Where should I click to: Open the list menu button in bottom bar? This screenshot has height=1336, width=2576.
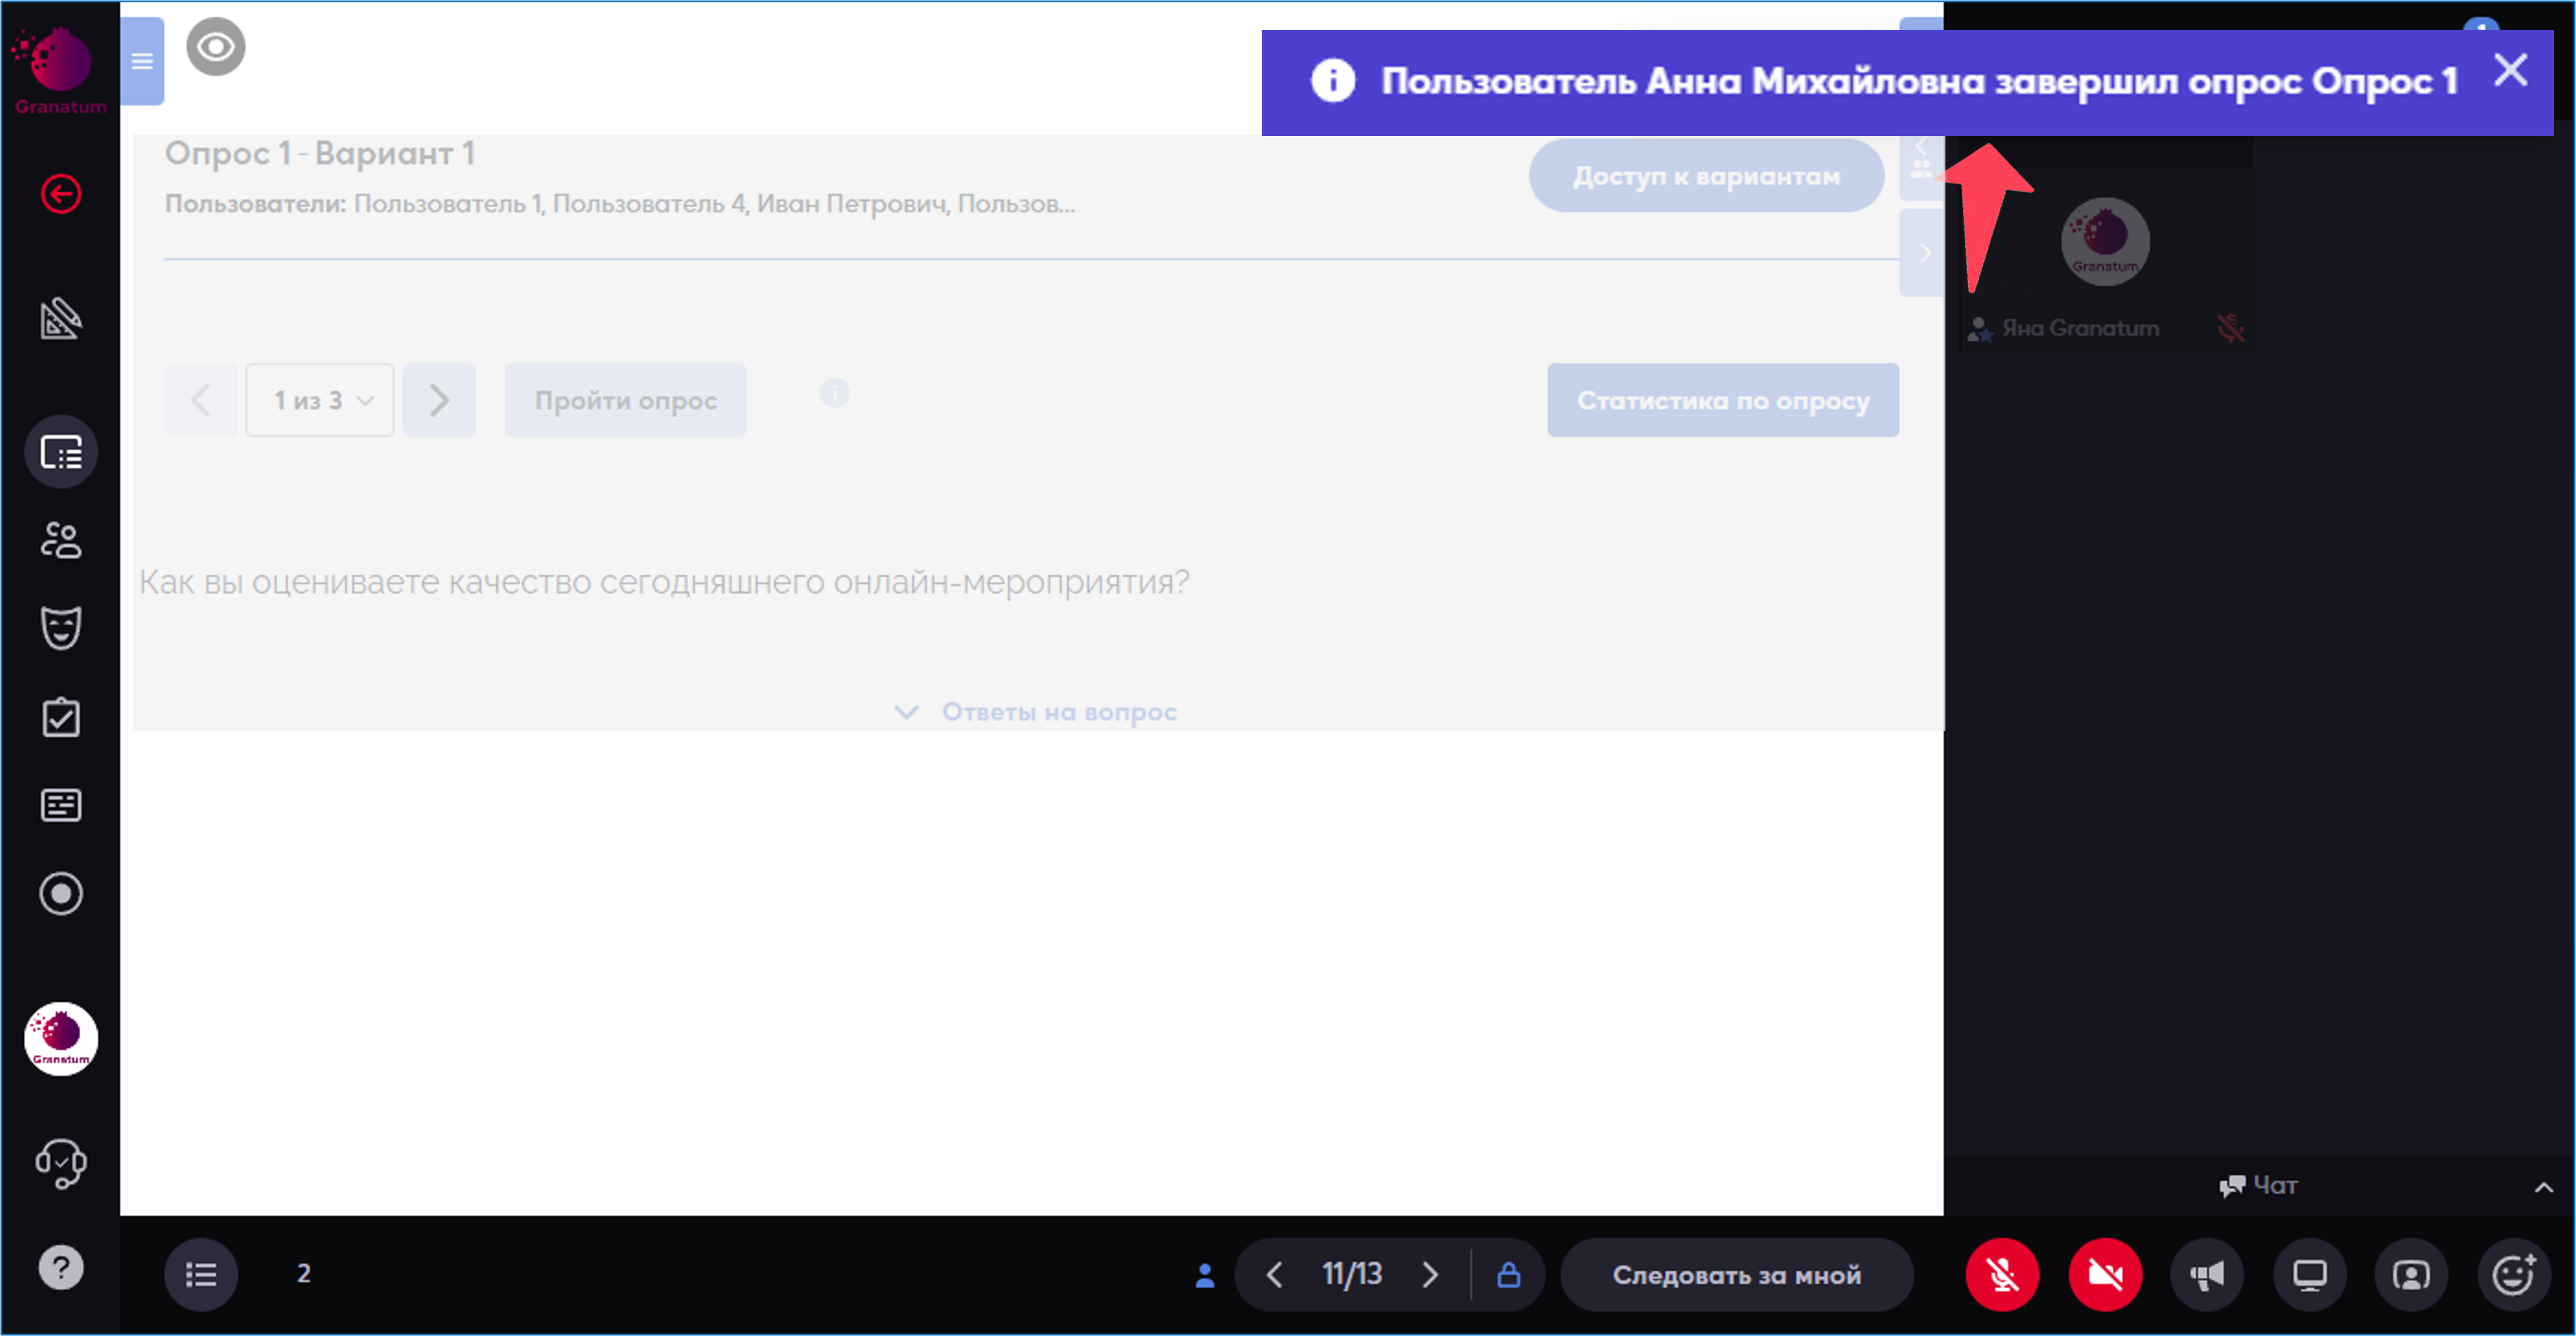pyautogui.click(x=201, y=1274)
